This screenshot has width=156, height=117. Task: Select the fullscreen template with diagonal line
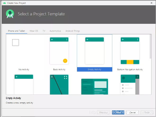59,84
